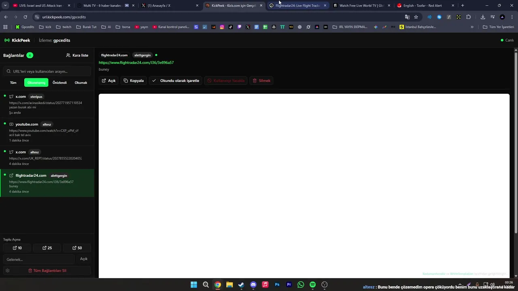
Task: Open the kick bookmarks folder
Action: (x=45, y=27)
